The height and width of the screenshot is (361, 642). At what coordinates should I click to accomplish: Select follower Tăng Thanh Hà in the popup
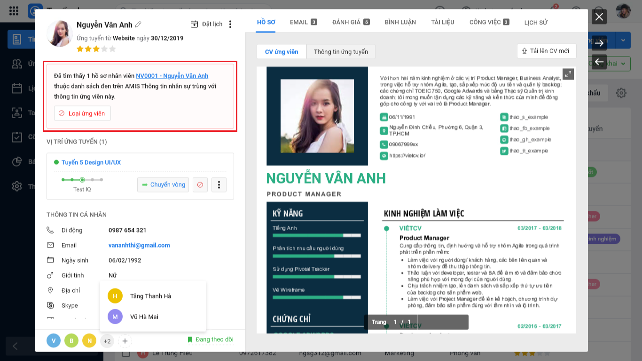click(153, 296)
